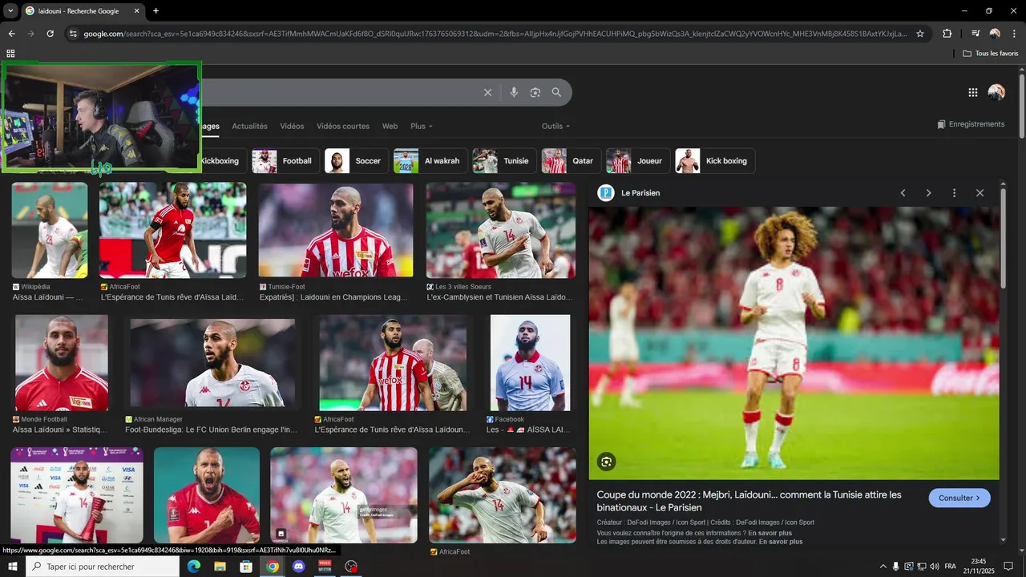Click Windows taskbar search box
The image size is (1026, 577).
(x=103, y=567)
